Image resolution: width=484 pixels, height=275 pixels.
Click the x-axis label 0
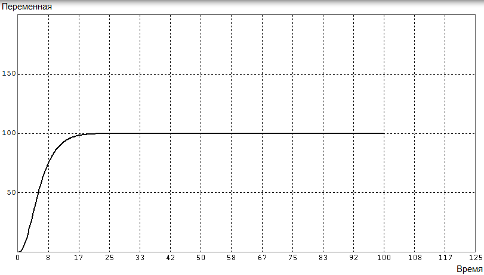click(x=17, y=258)
